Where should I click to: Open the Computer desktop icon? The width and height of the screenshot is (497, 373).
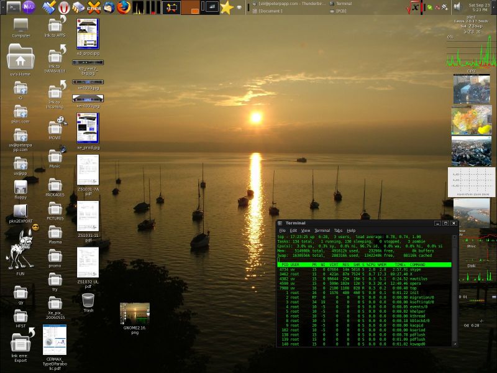21,26
